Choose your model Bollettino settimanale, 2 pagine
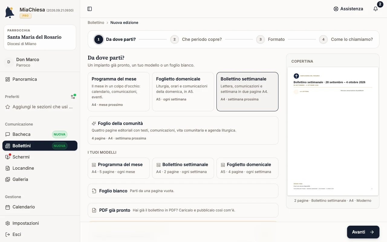Viewport: 387px width, 242px height. (x=183, y=168)
